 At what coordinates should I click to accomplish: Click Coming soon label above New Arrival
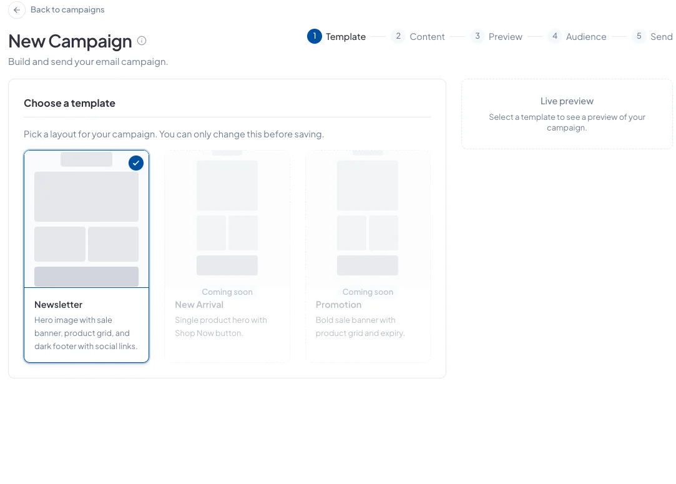[x=227, y=292]
